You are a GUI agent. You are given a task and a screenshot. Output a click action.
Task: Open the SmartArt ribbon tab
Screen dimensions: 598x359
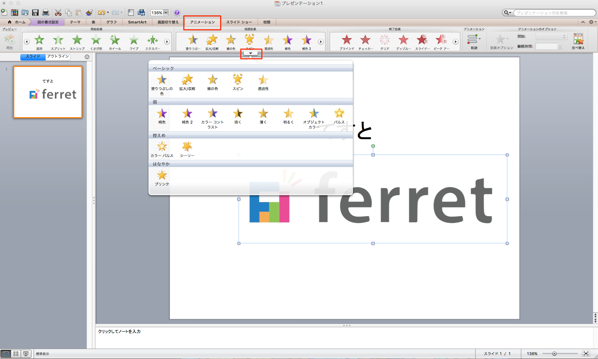(137, 22)
